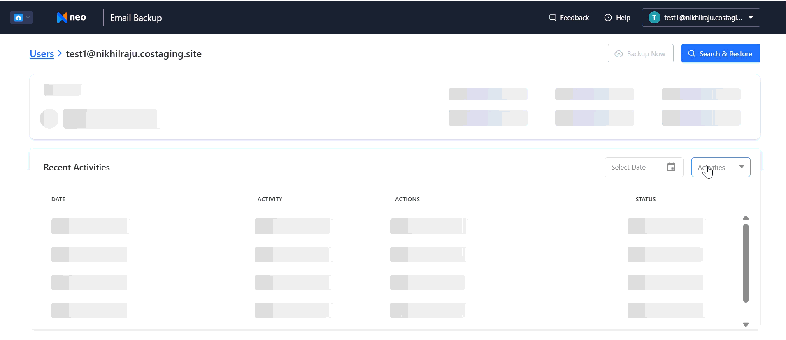Image resolution: width=786 pixels, height=340 pixels.
Task: Open the Feedback link
Action: 569,18
